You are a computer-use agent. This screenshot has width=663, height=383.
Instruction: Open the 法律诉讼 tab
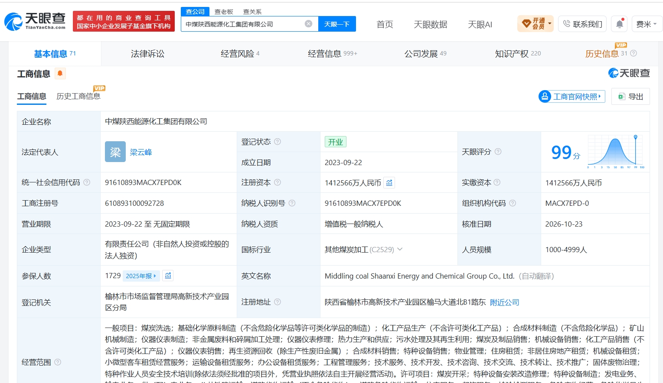coord(147,54)
